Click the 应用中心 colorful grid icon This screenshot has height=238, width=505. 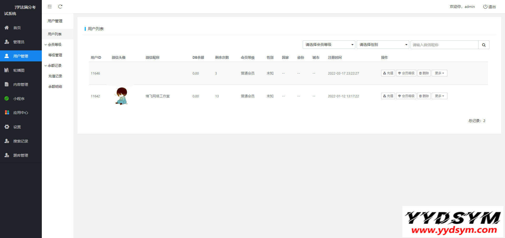click(x=7, y=113)
